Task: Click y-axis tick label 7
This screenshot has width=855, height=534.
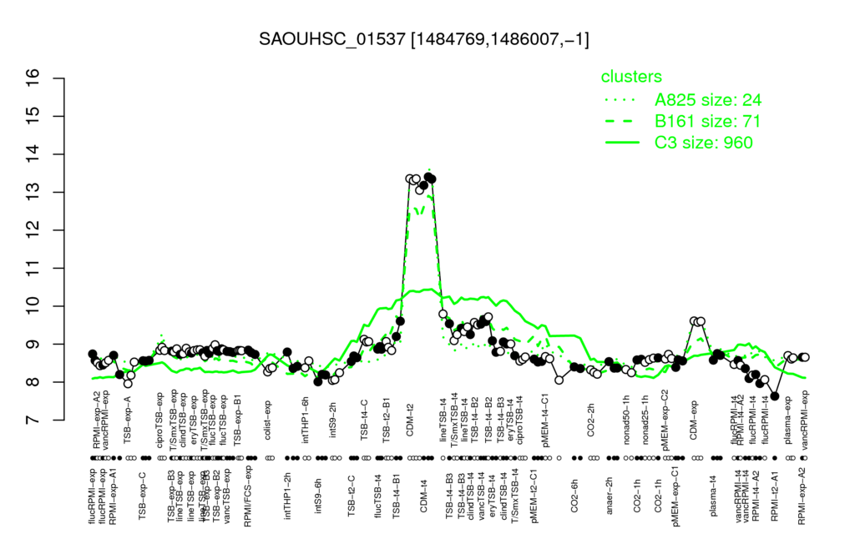Action: coord(33,421)
